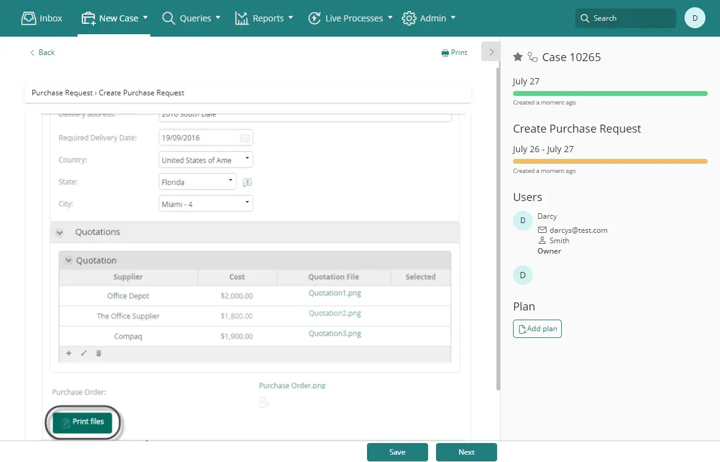Mark Case 10265 as favorite star
The width and height of the screenshot is (720, 462).
518,57
